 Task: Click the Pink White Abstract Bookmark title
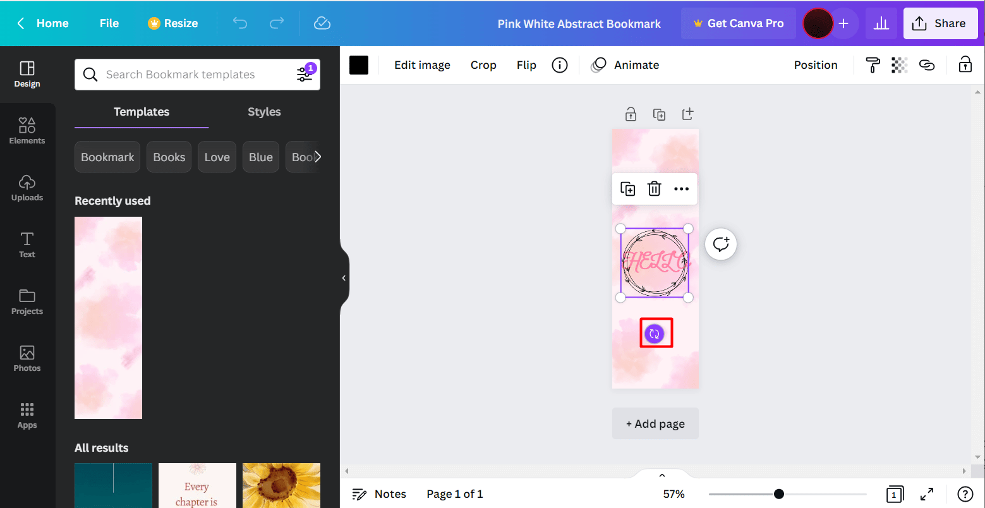(579, 24)
